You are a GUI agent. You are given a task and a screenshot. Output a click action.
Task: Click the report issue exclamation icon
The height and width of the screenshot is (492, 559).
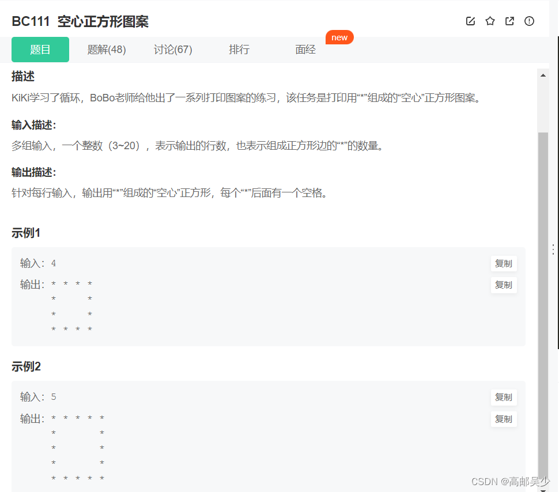tap(529, 21)
